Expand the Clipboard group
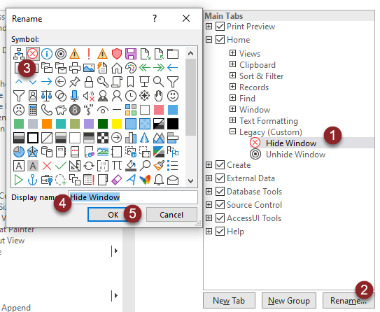The height and width of the screenshot is (312, 380). click(232, 64)
